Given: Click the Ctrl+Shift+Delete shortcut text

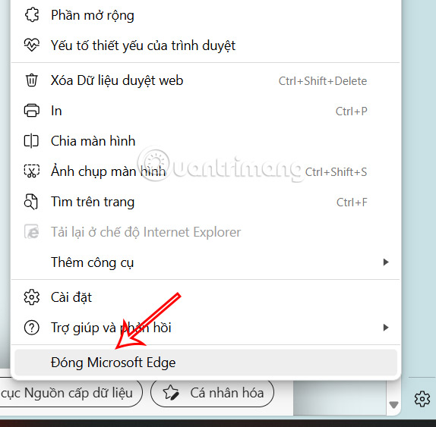Looking at the screenshot, I should point(323,81).
